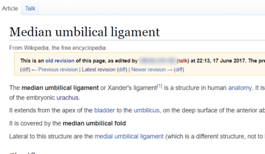Open diff after Newer revision
Image resolution: width=265 pixels, height=154 pixels.
pos(179,69)
